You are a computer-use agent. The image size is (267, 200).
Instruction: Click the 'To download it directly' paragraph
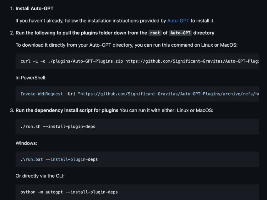click(127, 45)
